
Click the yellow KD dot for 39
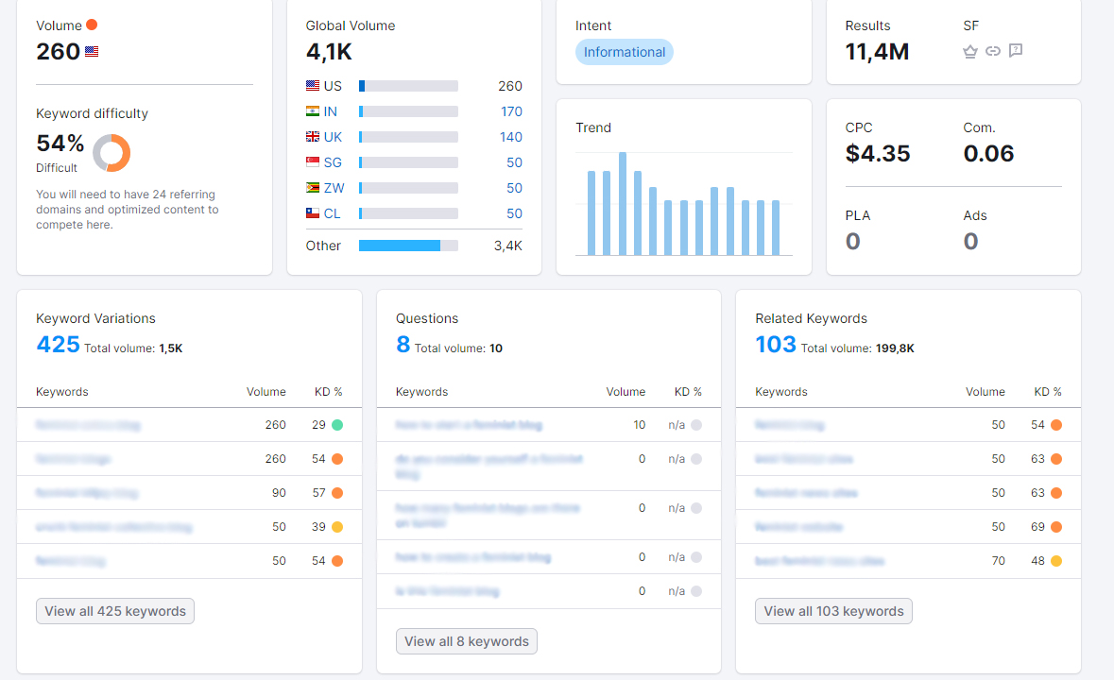tap(337, 527)
